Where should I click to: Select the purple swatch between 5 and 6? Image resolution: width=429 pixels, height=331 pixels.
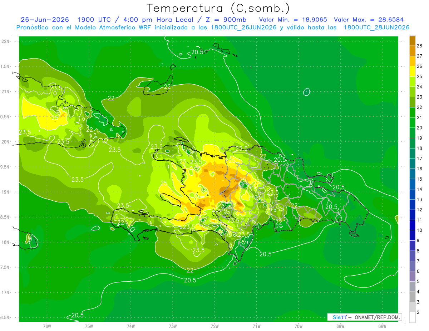[x=412, y=276]
